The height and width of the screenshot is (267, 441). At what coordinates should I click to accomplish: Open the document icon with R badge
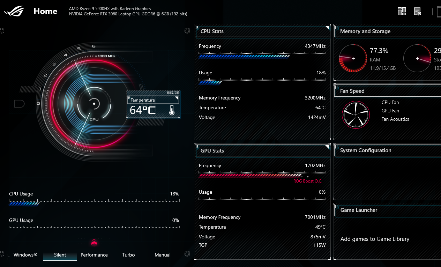point(418,12)
